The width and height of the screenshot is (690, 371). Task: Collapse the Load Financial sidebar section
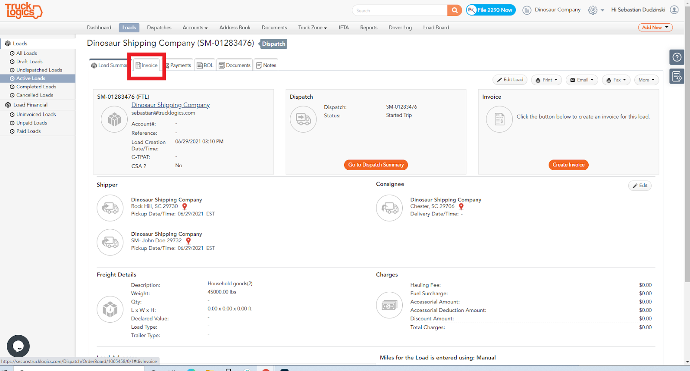pyautogui.click(x=38, y=105)
